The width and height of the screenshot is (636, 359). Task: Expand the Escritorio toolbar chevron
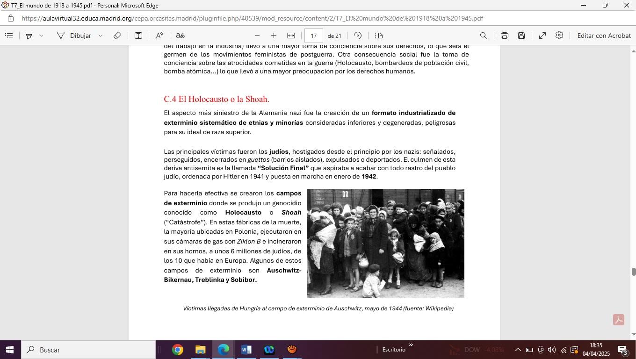coord(411,345)
